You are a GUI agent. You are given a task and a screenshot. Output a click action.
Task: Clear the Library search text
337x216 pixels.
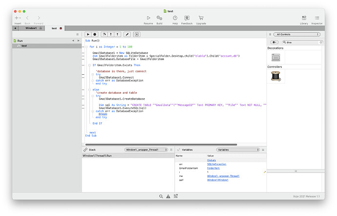point(321,43)
